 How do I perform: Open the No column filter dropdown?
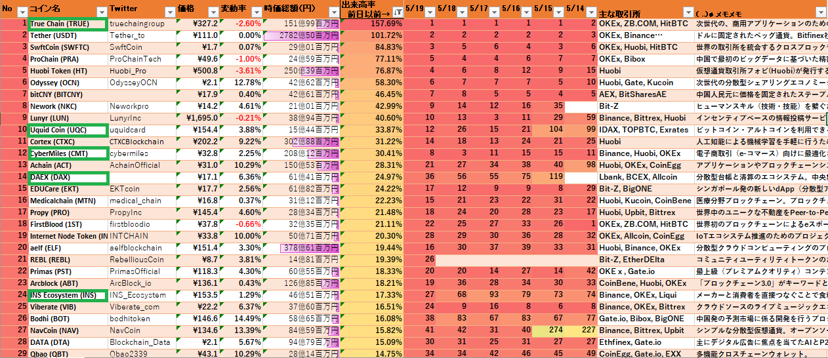22,12
